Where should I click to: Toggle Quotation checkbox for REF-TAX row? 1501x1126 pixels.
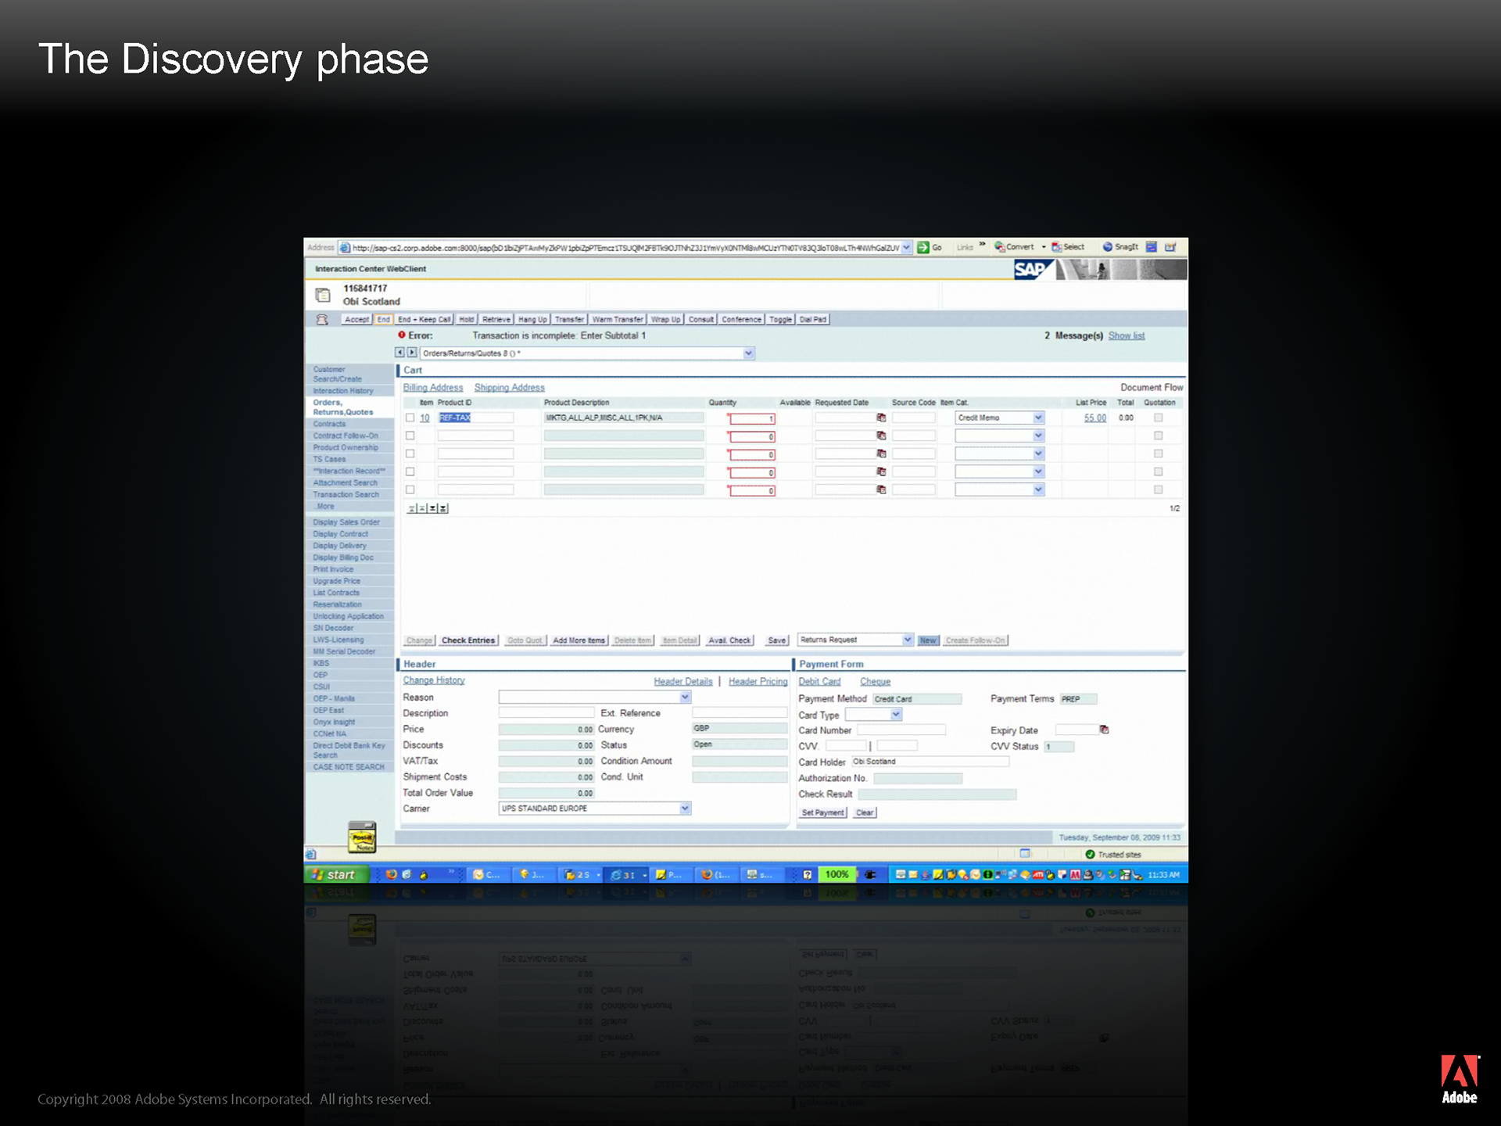(1158, 418)
